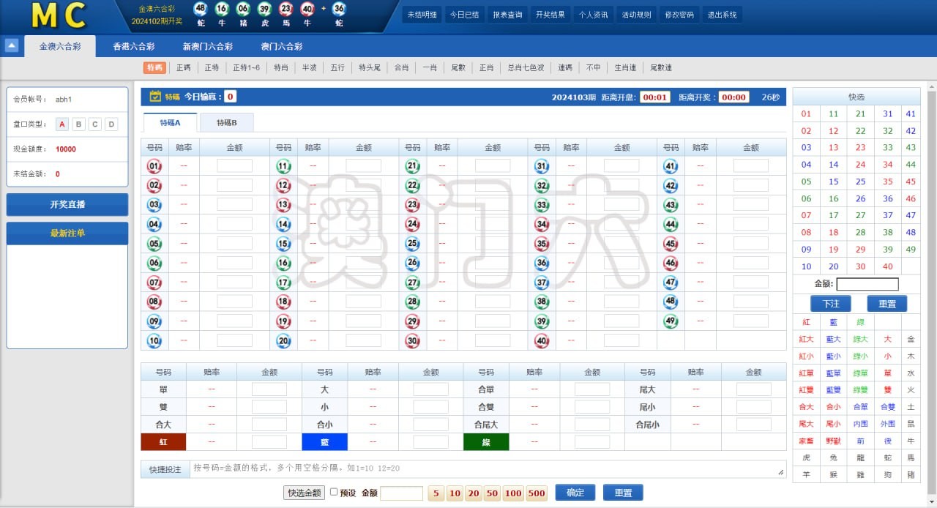Screen dimensions: 937x508
Task: Click 重置 button in quick-pick panel
Action: (x=887, y=303)
